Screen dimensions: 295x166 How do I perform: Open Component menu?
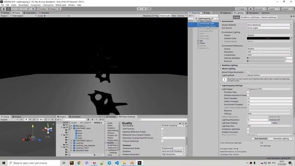tap(35, 5)
